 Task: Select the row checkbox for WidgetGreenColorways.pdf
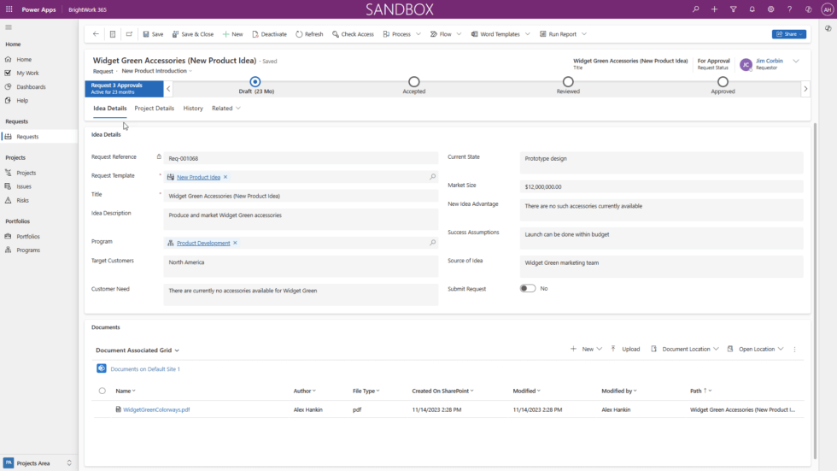point(102,409)
